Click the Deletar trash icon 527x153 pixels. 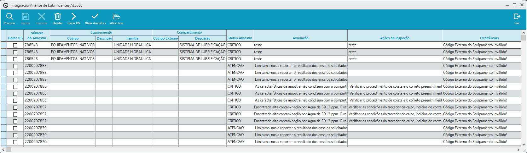click(58, 17)
